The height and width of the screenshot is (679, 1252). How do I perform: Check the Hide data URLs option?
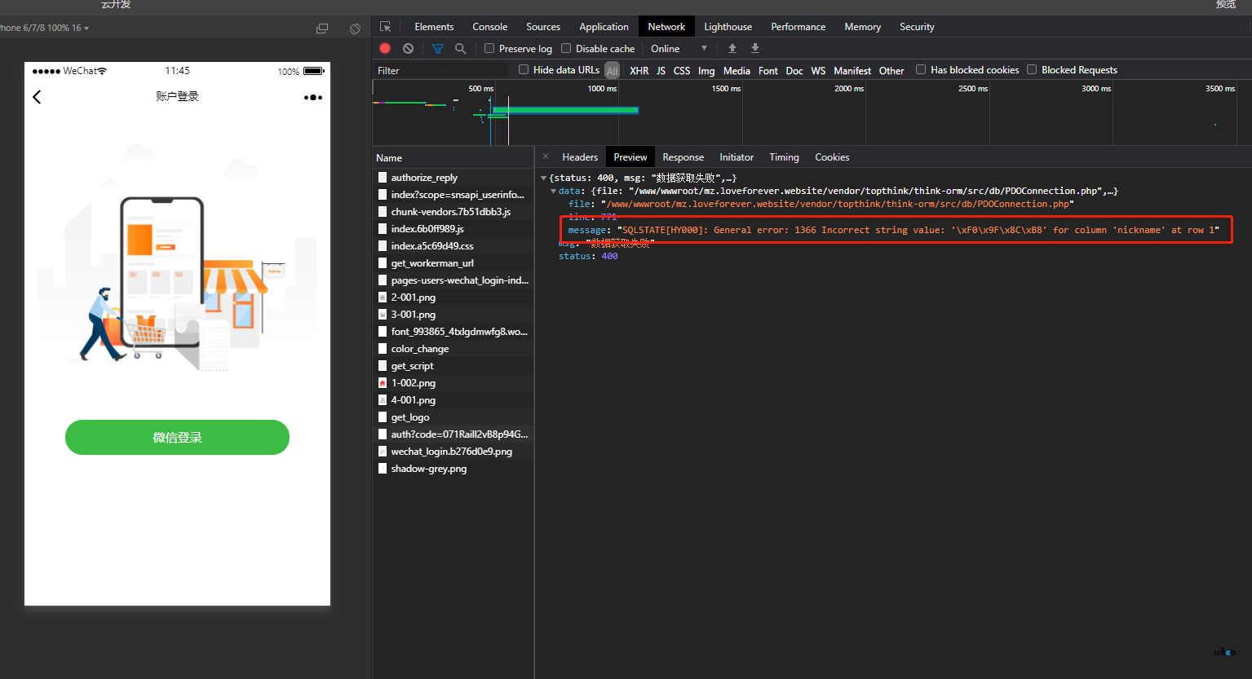click(524, 70)
